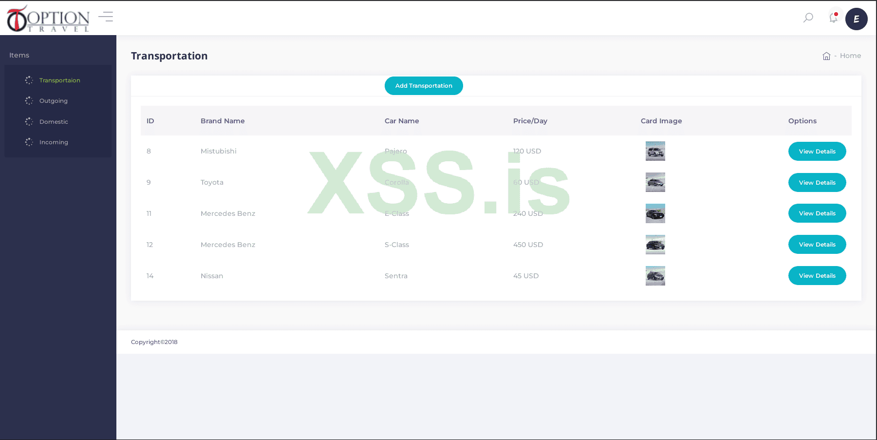Viewport: 877px width, 440px height.
Task: Open the Toyota Corolla card image thumbnail
Action: pos(655,182)
